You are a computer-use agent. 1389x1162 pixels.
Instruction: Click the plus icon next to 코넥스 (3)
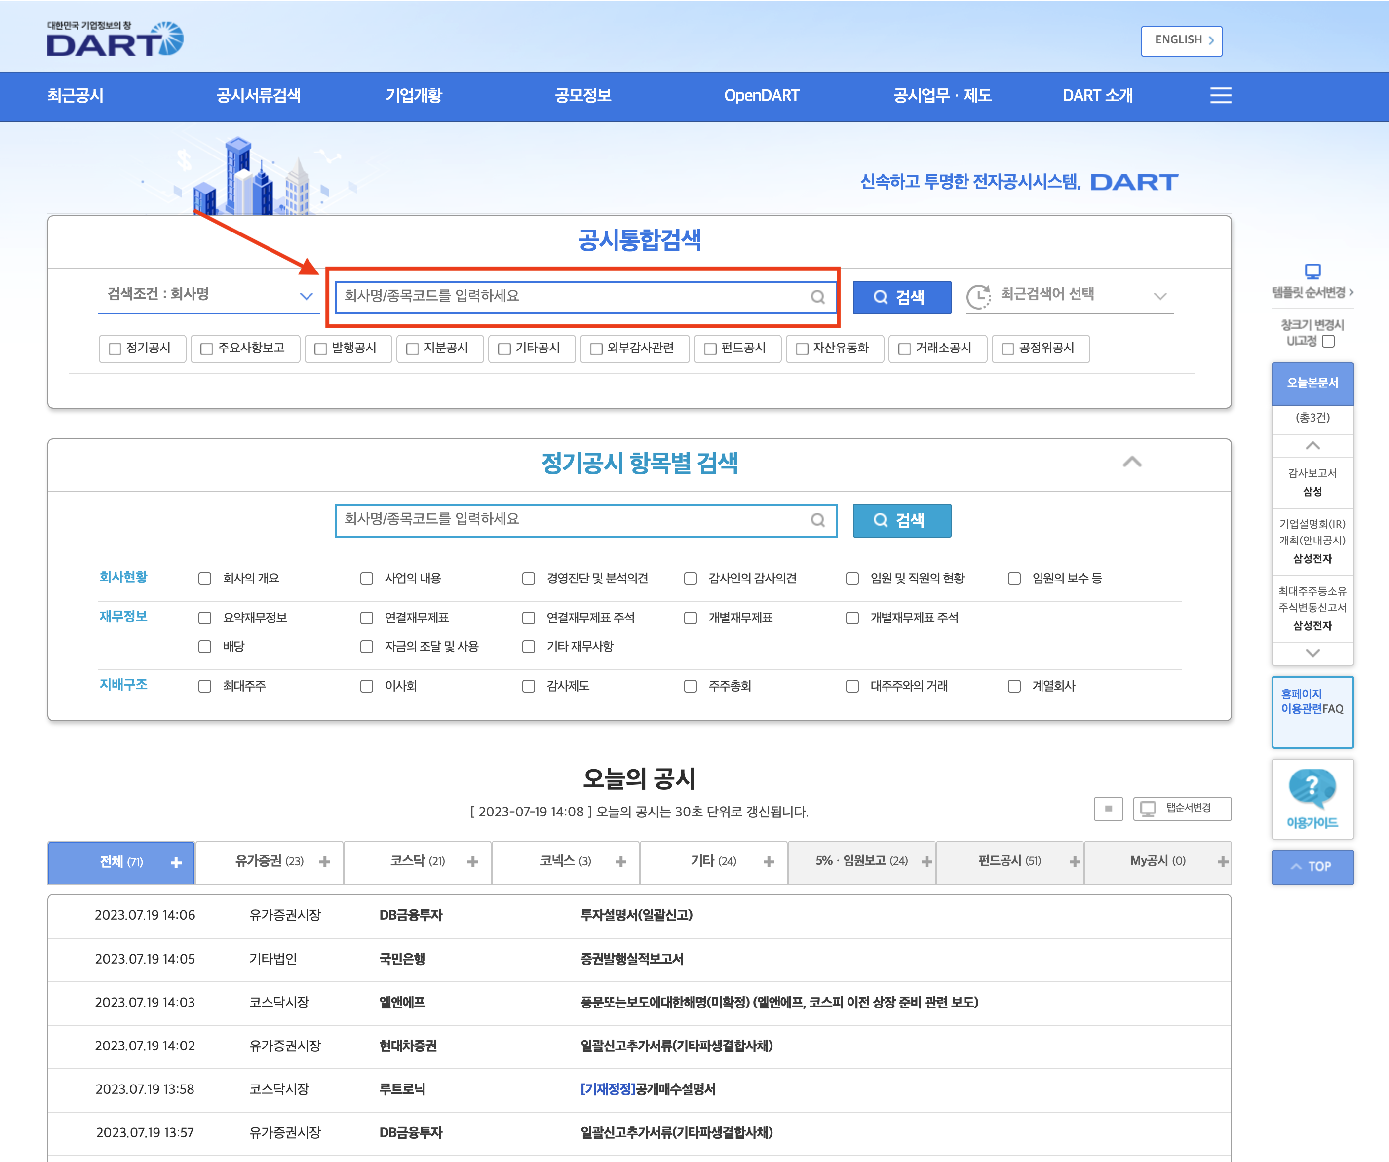620,862
